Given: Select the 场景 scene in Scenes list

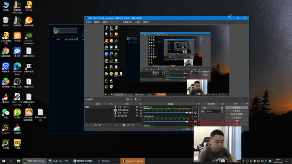Looking at the screenshot, I should click(99, 107).
